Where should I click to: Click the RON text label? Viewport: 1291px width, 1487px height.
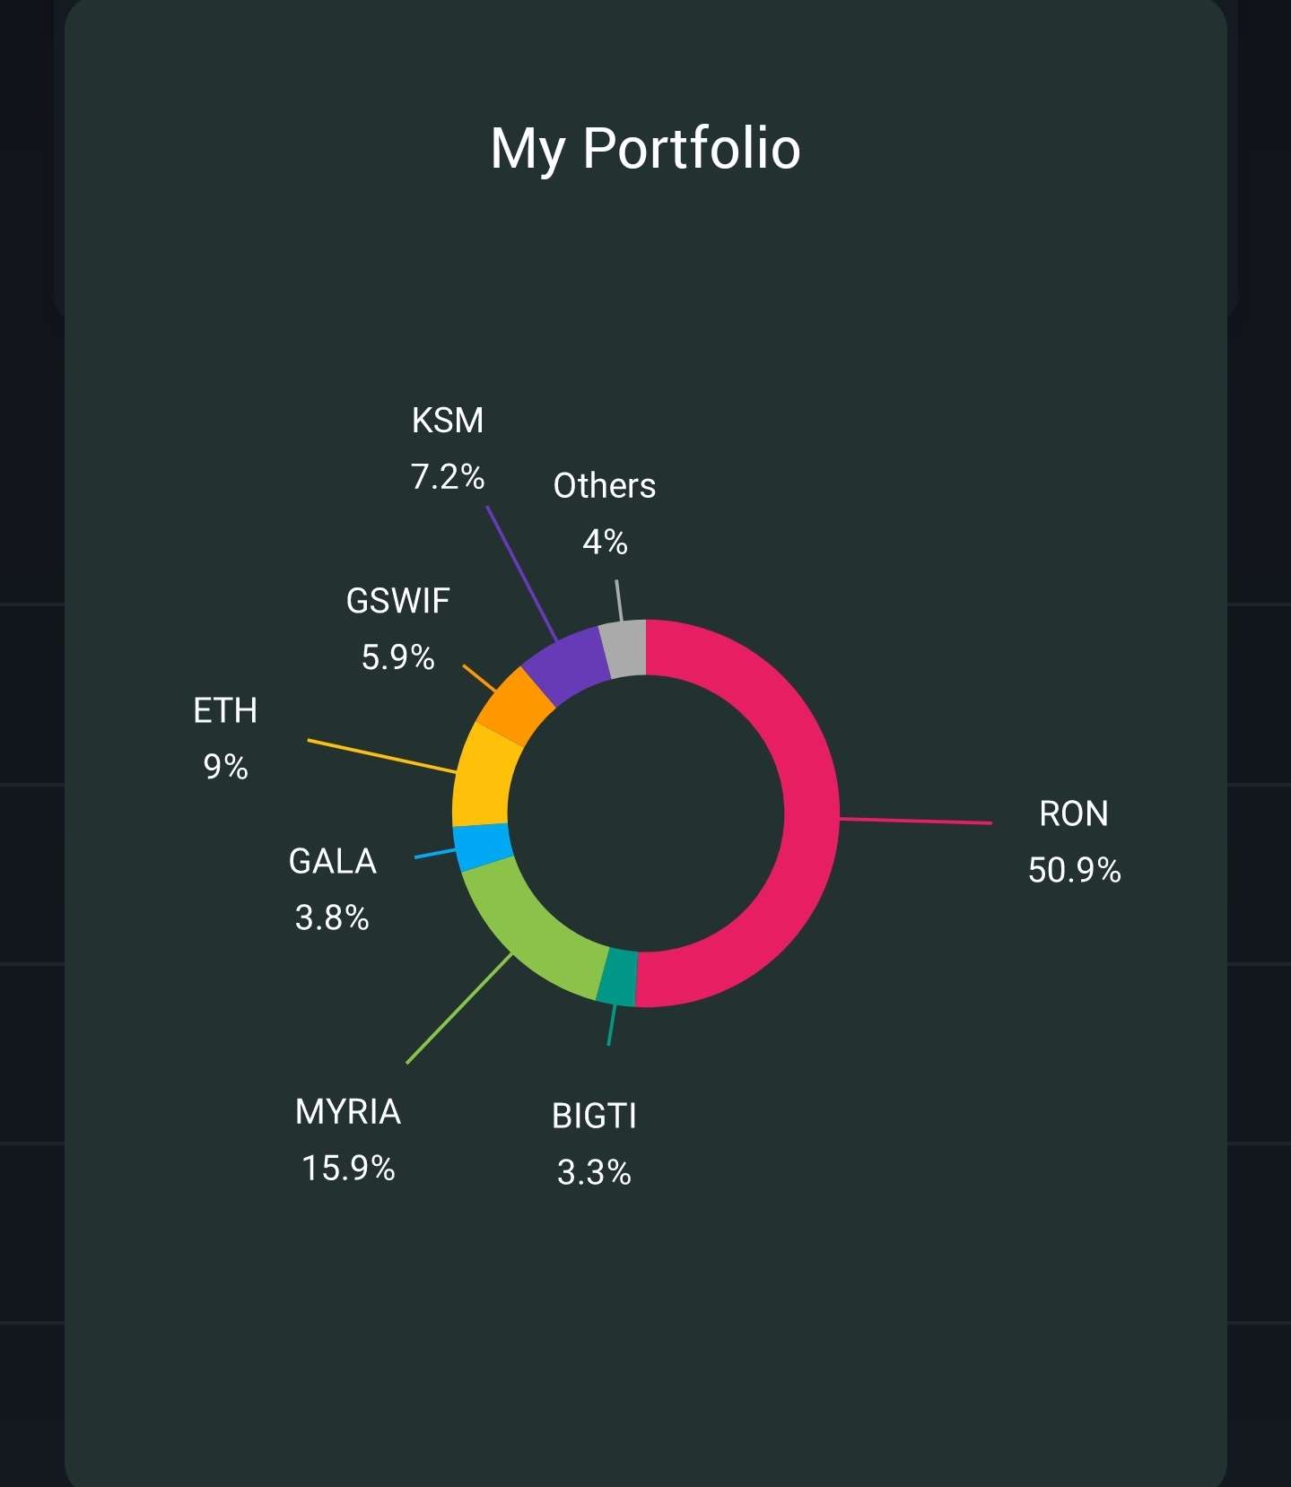pos(1074,814)
